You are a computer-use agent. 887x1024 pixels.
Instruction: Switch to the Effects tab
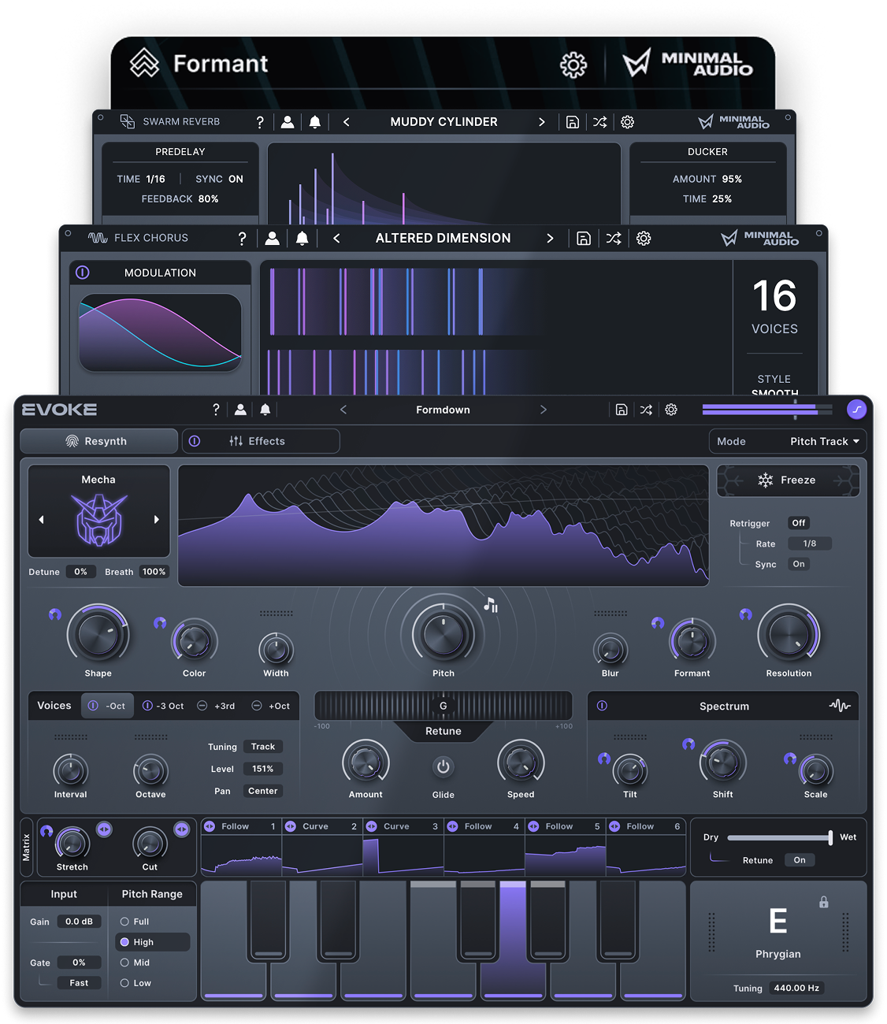(x=261, y=441)
